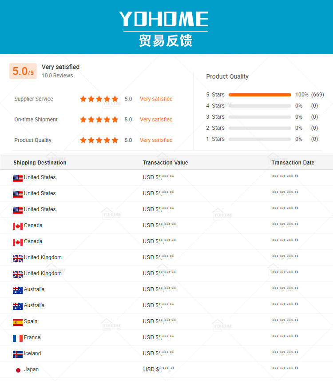Viewport: 333px width, 381px height.
Task: Click the Australia flag in the $*,***.** row
Action: pyautogui.click(x=18, y=306)
